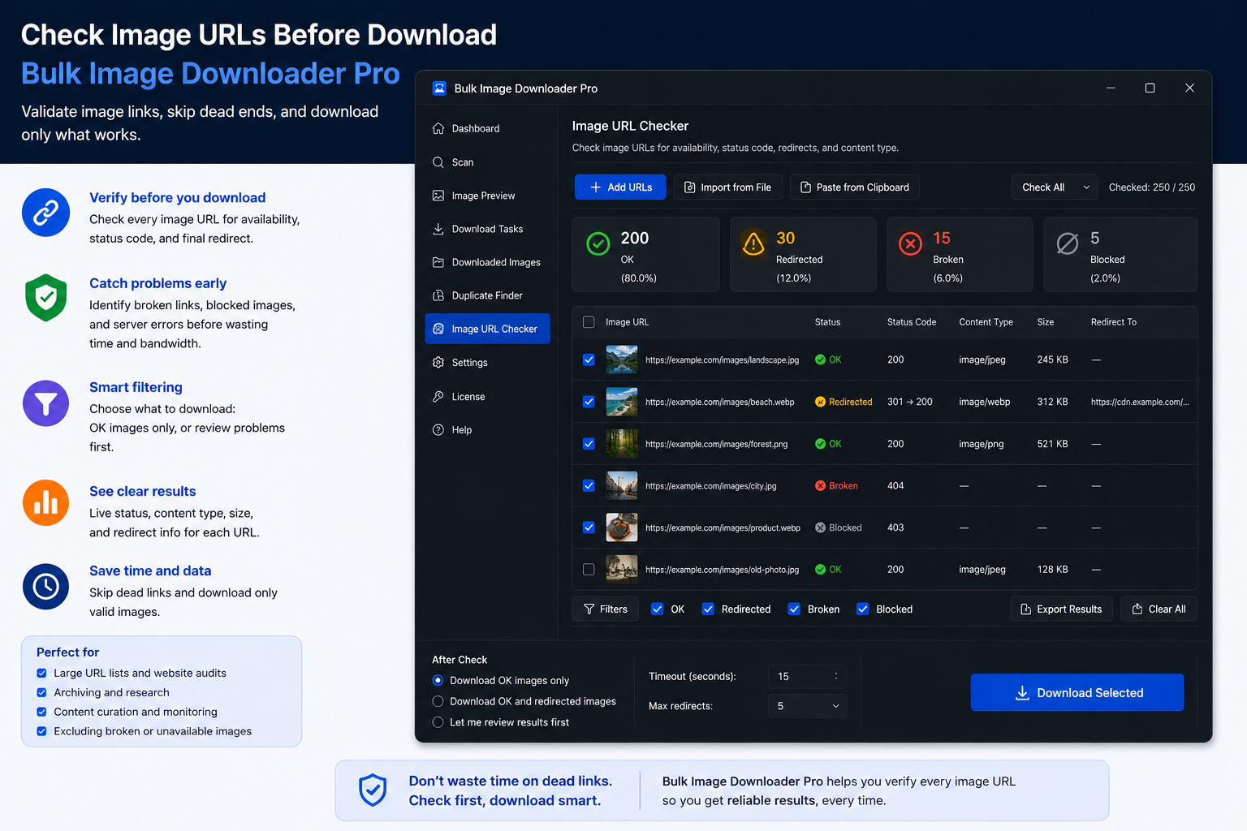Click the Duplicate Finder icon

point(438,295)
